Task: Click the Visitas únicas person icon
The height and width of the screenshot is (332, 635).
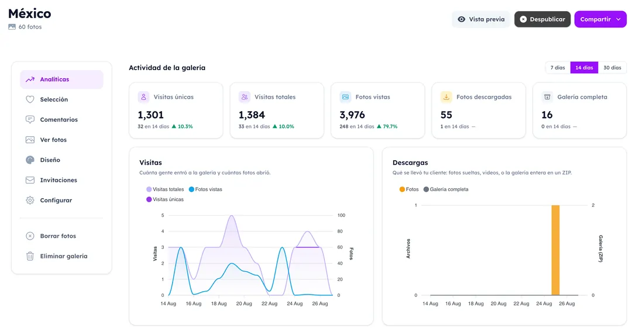Action: [x=143, y=97]
